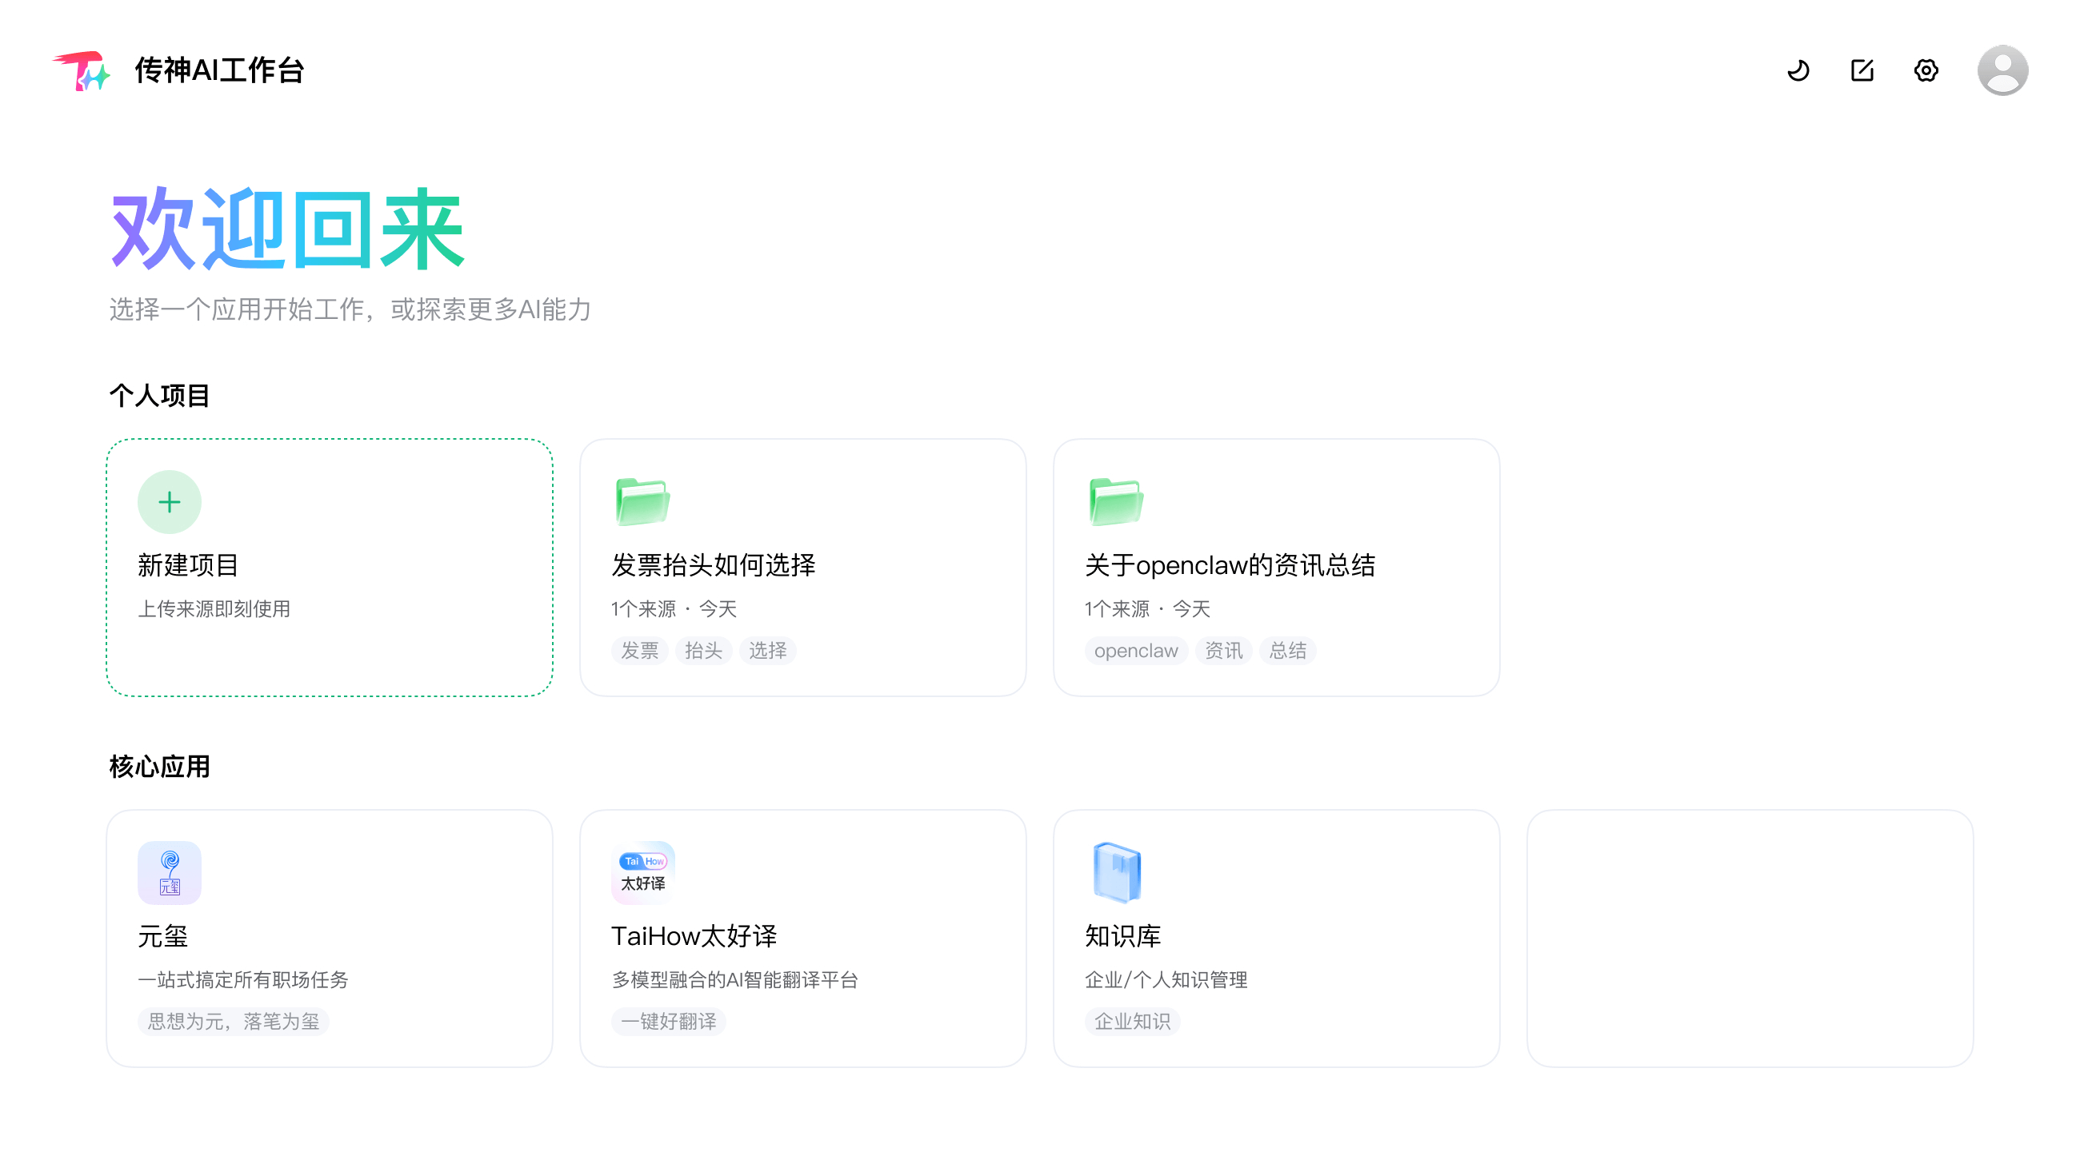2080x1164 pixels.
Task: Click 企业/个人知识管理 description
Action: 1166,980
